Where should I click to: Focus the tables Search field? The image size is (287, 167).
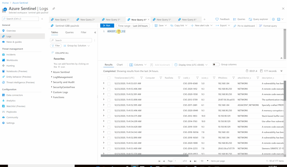coord(71,40)
